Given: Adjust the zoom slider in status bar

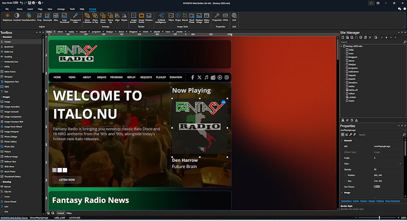Looking at the screenshot, I should (379, 218).
